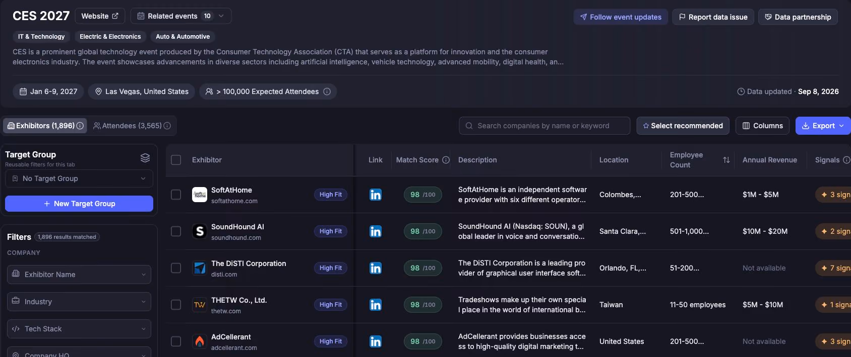
Task: Click Follow event updates button
Action: 621,17
